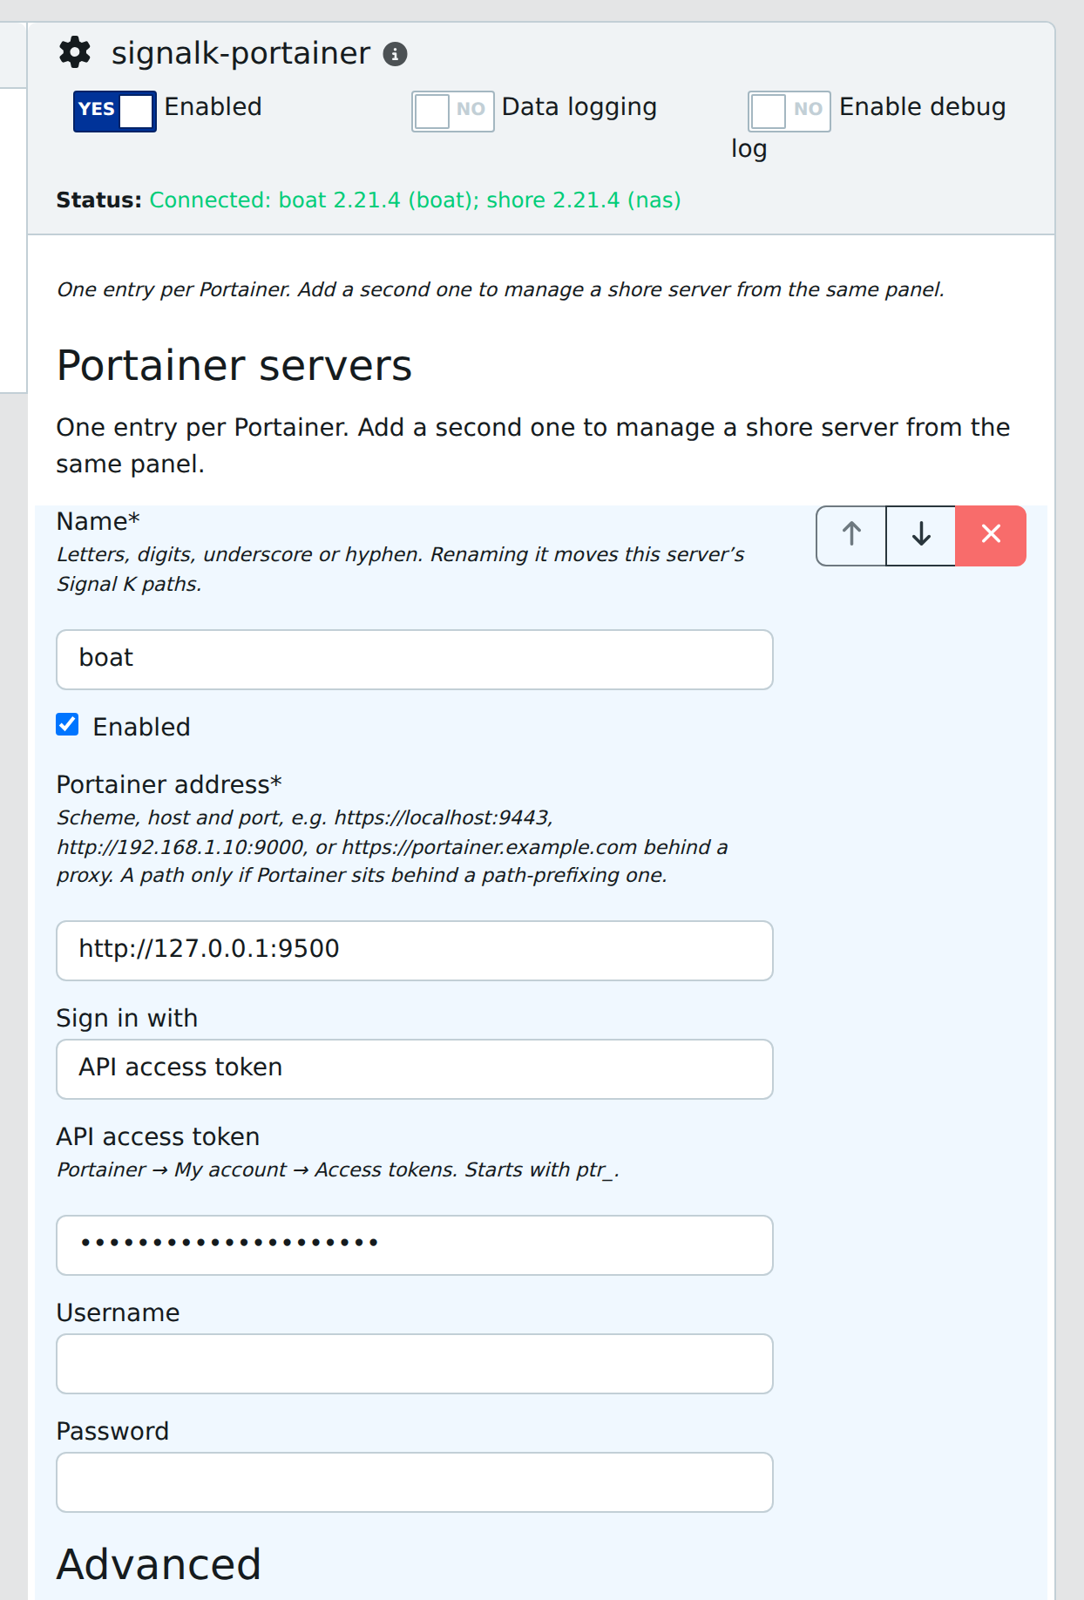The height and width of the screenshot is (1600, 1084).
Task: Click the Advanced section heading
Action: pos(159,1564)
